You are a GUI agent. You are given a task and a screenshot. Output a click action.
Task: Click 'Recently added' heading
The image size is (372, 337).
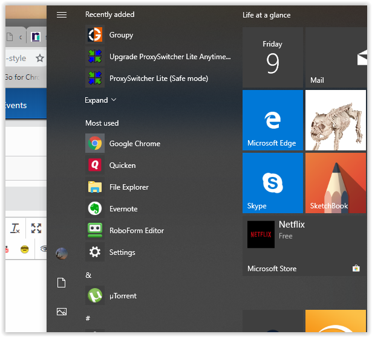(110, 14)
